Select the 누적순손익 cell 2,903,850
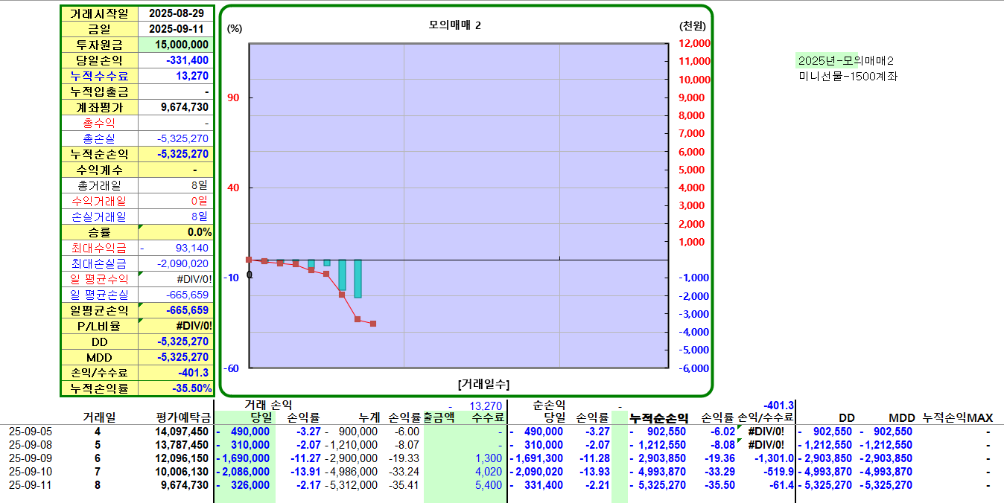This screenshot has height=503, width=1004. click(x=659, y=458)
